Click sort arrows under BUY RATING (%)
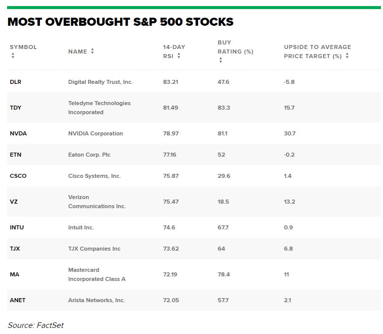The width and height of the screenshot is (383, 334). click(x=221, y=60)
